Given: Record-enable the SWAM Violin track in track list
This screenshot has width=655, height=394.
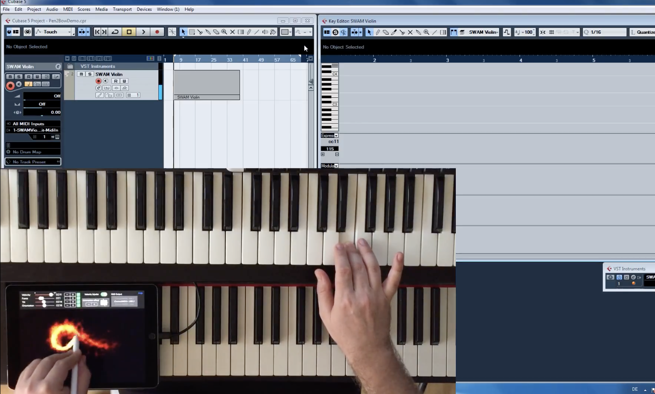Looking at the screenshot, I should pyautogui.click(x=98, y=81).
